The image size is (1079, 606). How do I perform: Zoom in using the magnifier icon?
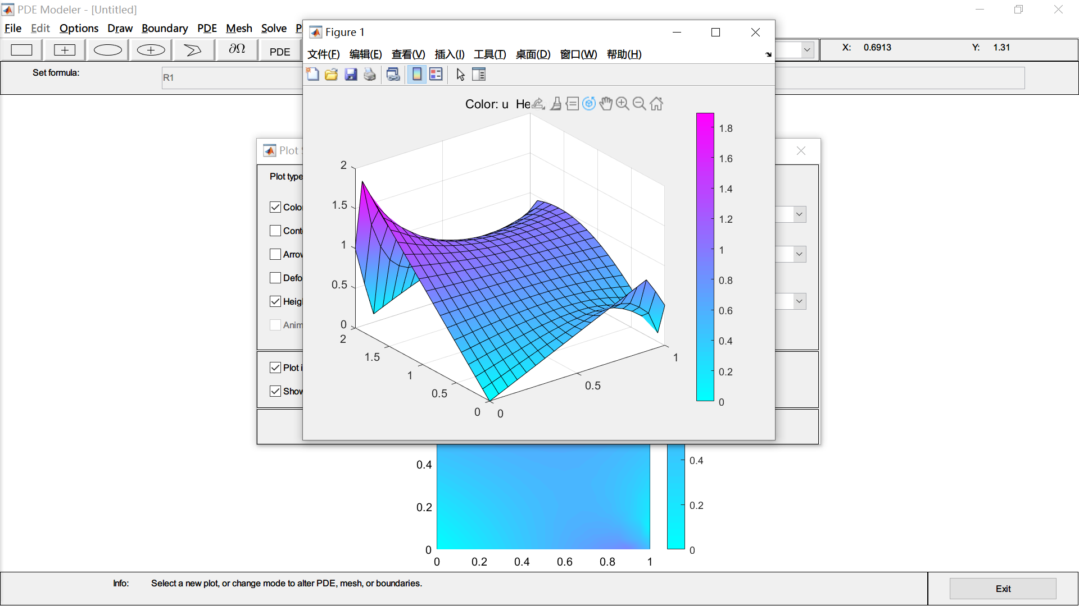click(x=622, y=103)
